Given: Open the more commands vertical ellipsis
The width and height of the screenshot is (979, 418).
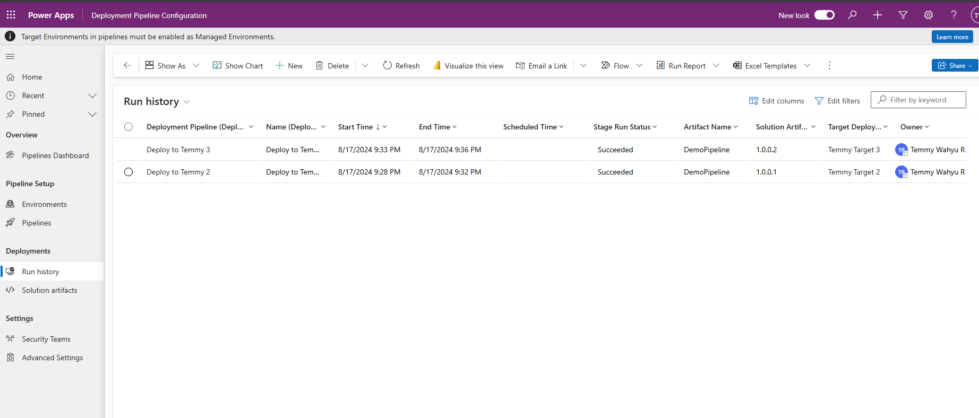Looking at the screenshot, I should [829, 65].
